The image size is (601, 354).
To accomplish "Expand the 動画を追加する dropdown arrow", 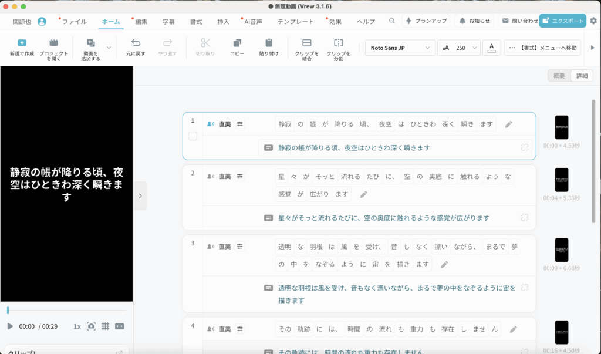I will pos(109,48).
